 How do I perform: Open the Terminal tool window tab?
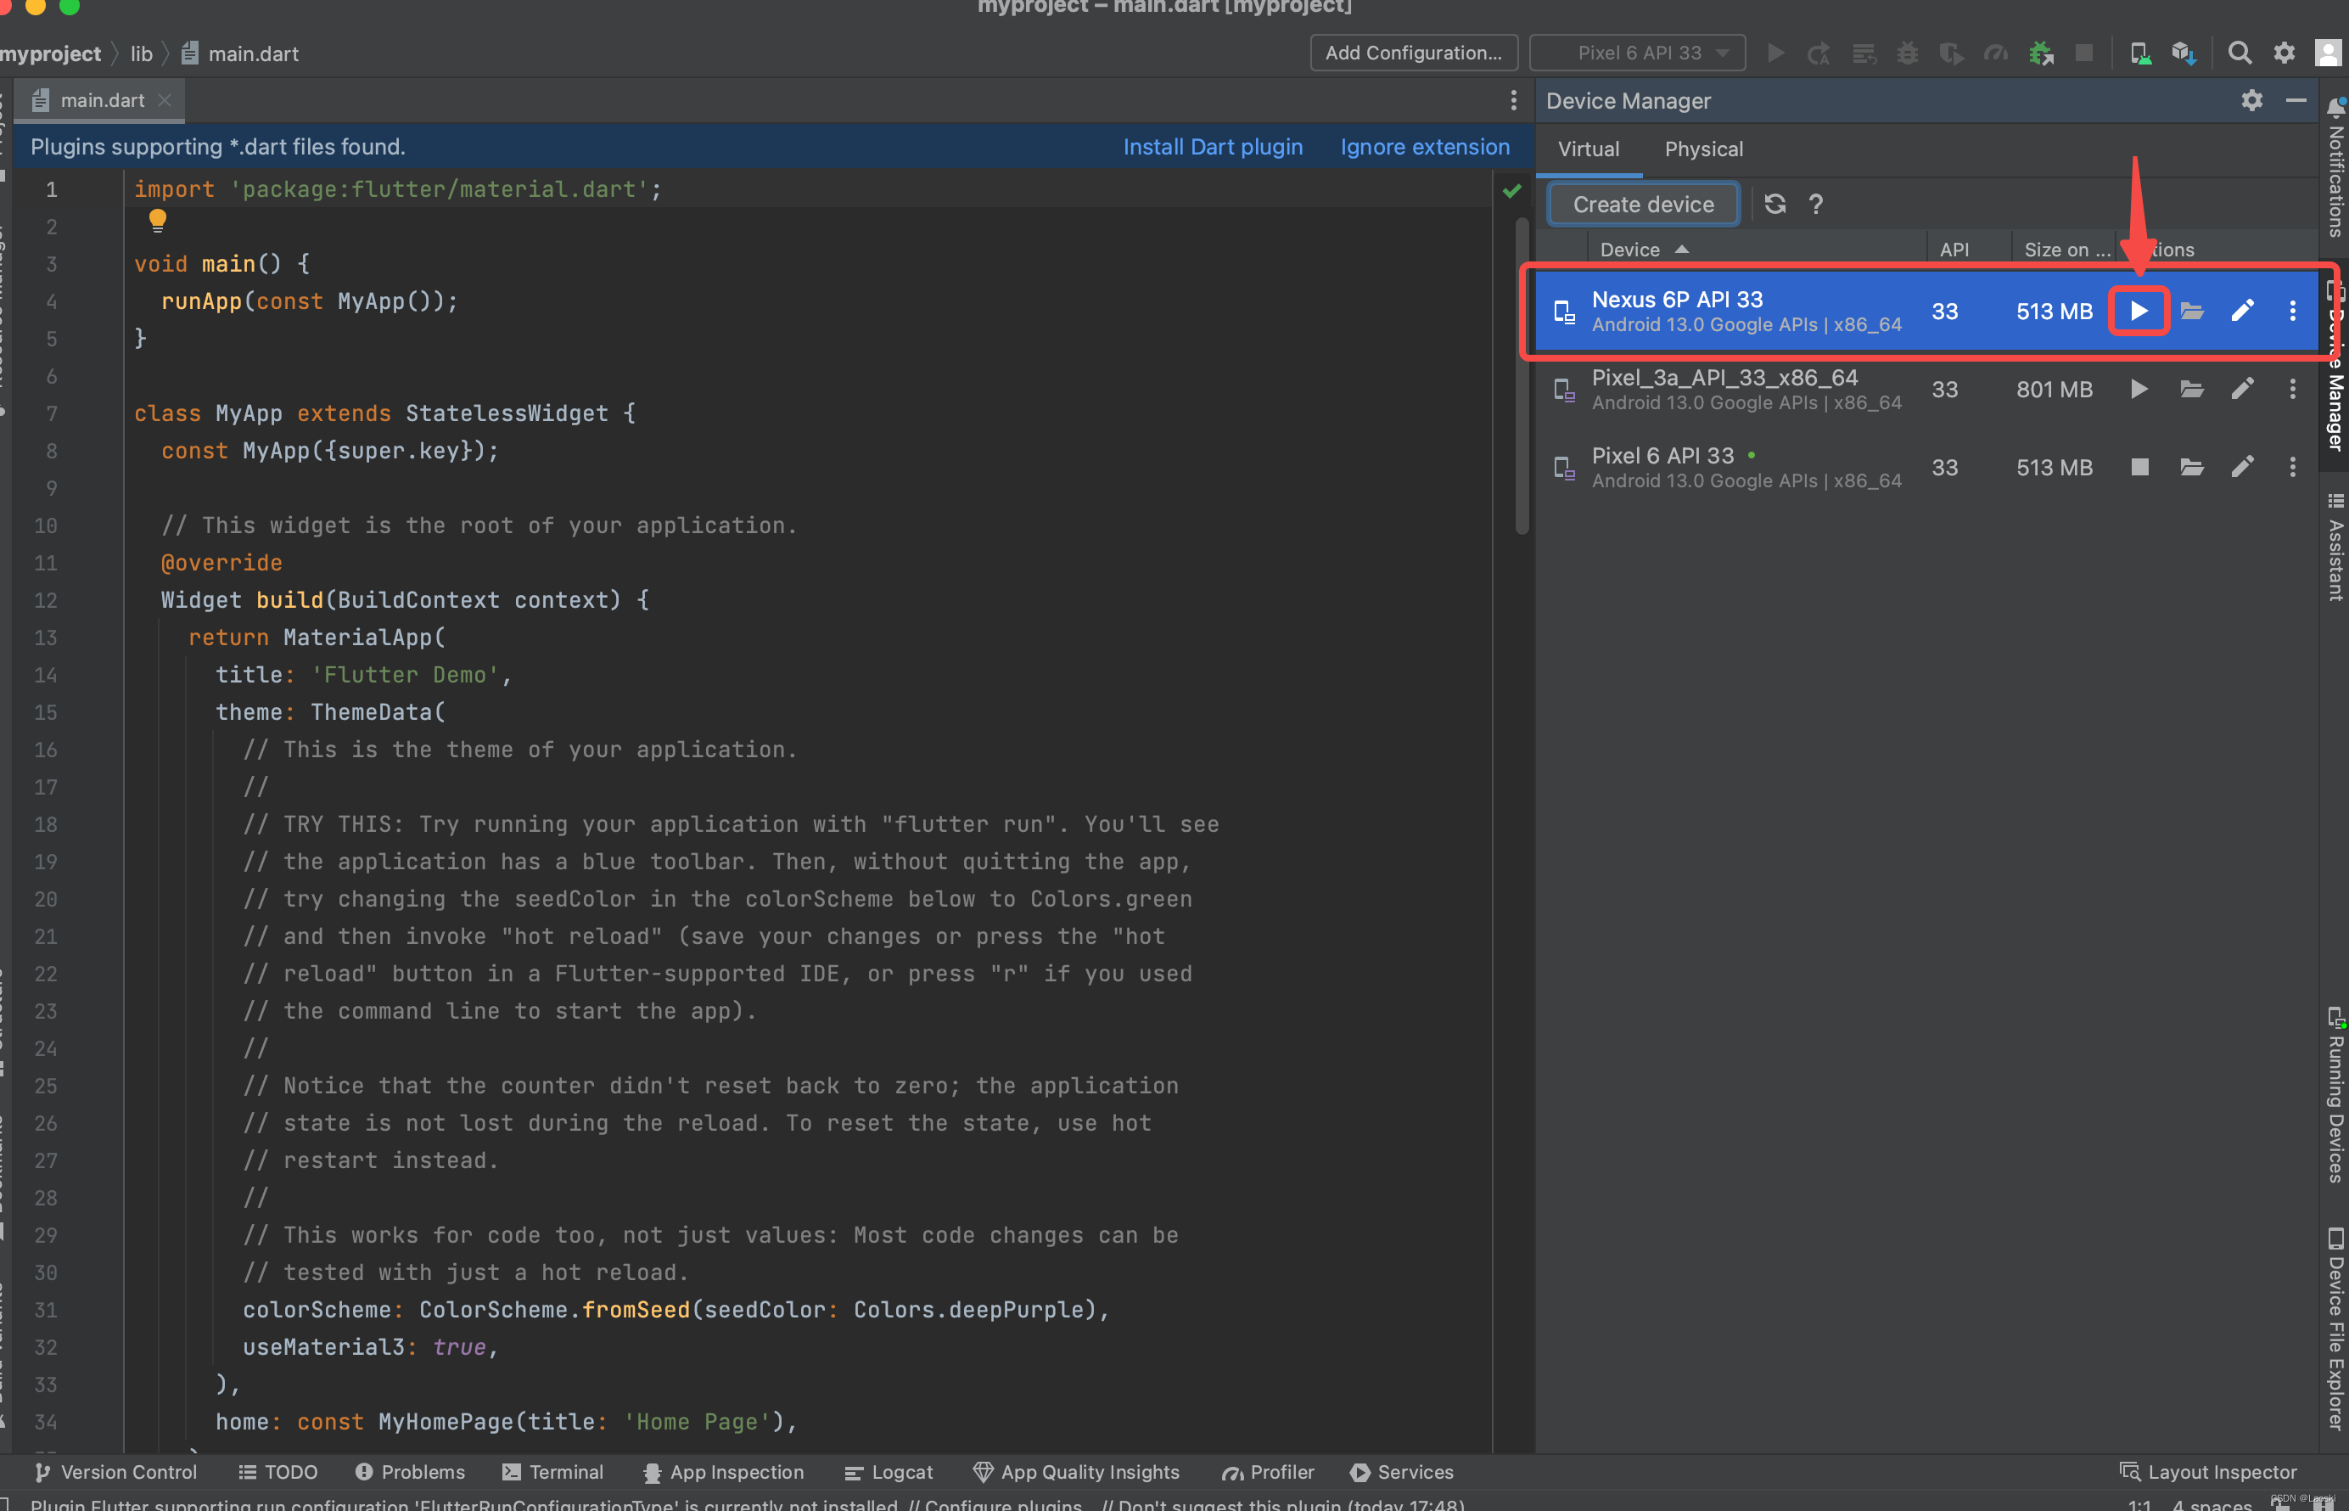552,1472
